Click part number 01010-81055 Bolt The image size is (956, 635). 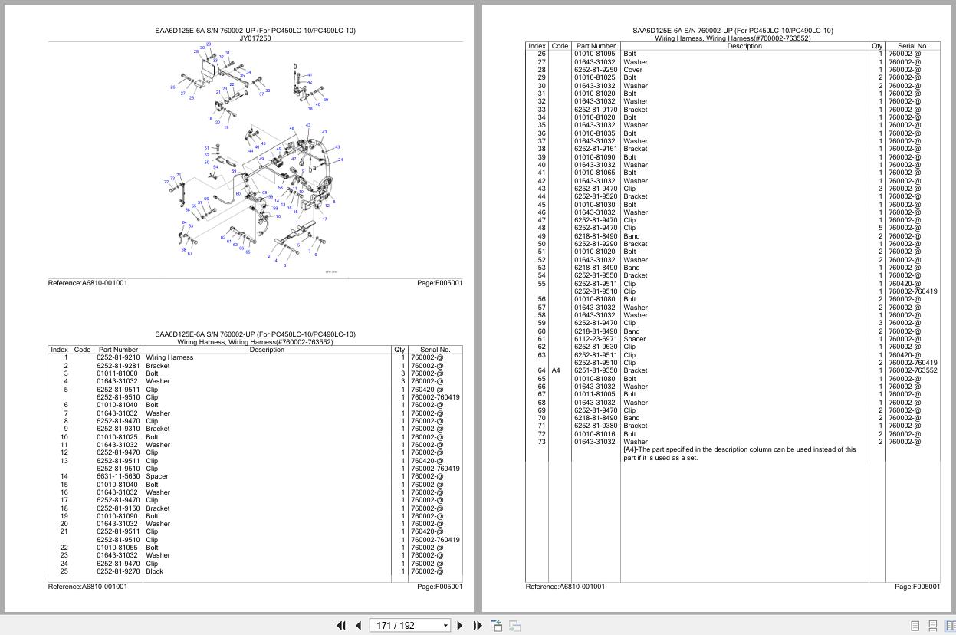pyautogui.click(x=118, y=548)
